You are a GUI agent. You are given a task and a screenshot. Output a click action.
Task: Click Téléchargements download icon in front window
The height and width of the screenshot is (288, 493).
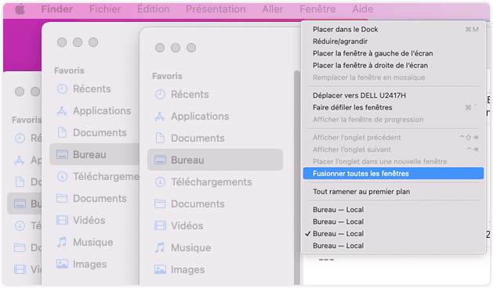coord(160,182)
